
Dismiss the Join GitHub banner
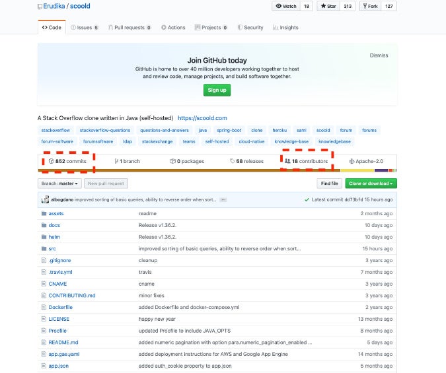tap(379, 55)
